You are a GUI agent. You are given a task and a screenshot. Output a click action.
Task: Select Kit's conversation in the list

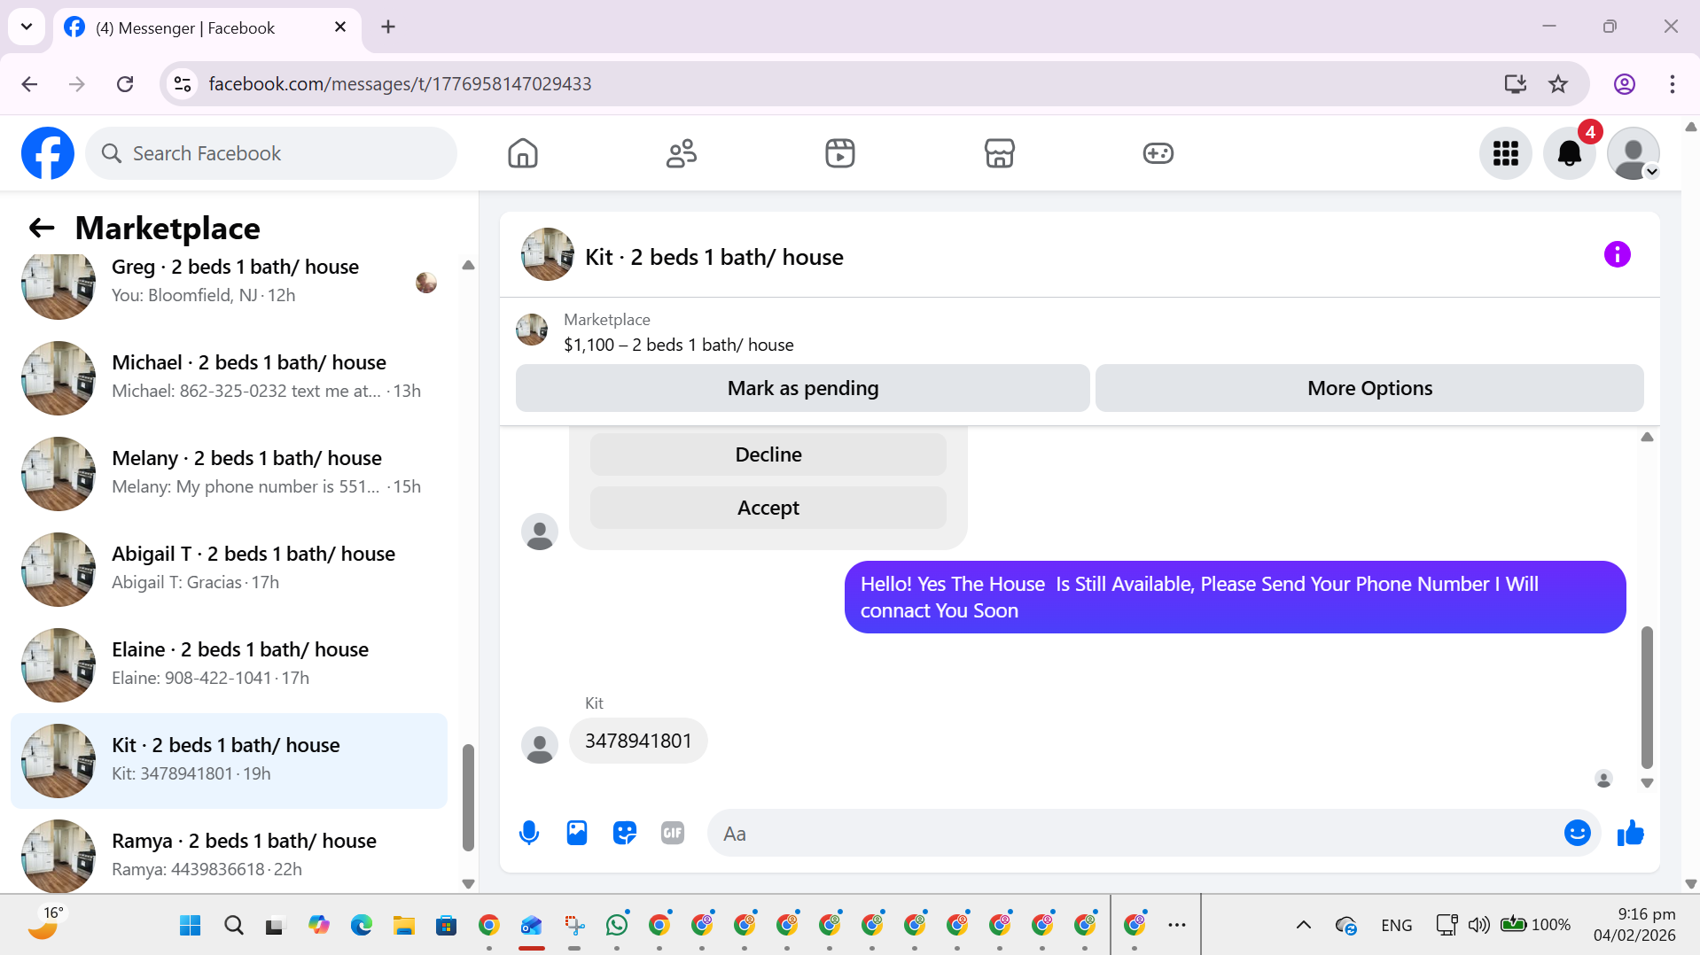coord(229,761)
